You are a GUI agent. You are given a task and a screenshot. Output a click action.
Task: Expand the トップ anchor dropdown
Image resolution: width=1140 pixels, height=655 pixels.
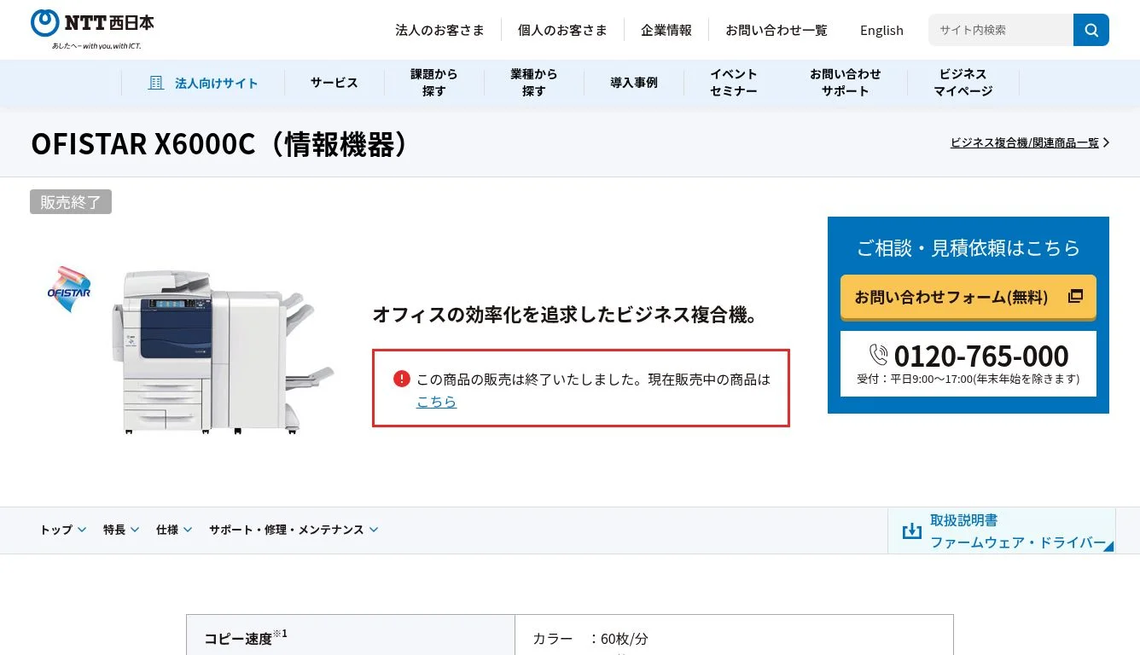pyautogui.click(x=63, y=530)
